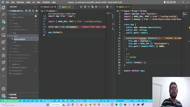Expand the build folder

[x=14, y=14]
